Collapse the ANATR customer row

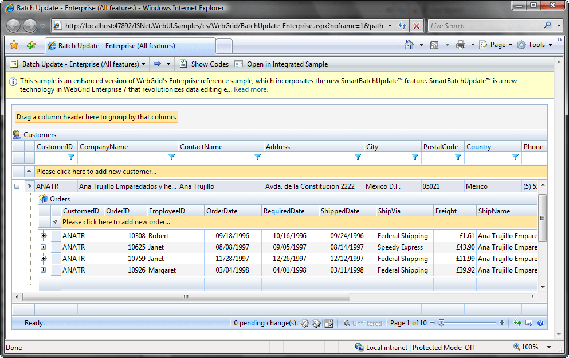[x=17, y=186]
